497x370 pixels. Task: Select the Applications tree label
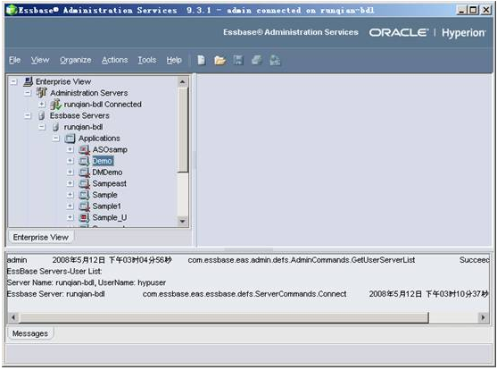(x=99, y=139)
